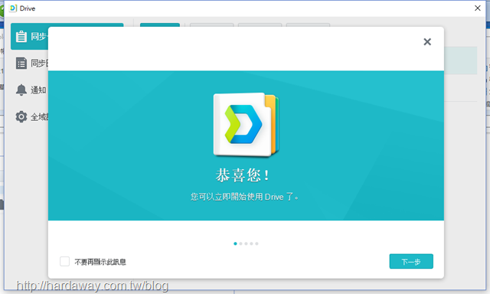The height and width of the screenshot is (294, 490).
Task: Click the 下一步 button
Action: click(x=411, y=261)
